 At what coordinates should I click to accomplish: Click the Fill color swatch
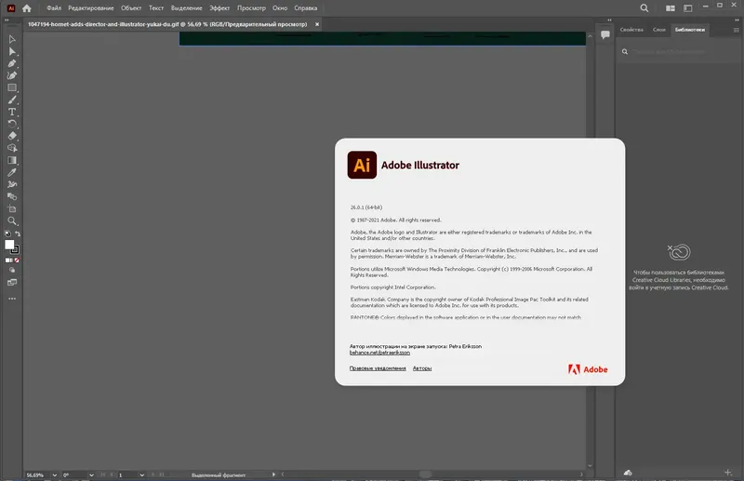pos(9,245)
